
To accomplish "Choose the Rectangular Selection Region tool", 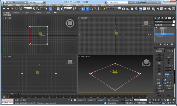I will click(x=42, y=9).
